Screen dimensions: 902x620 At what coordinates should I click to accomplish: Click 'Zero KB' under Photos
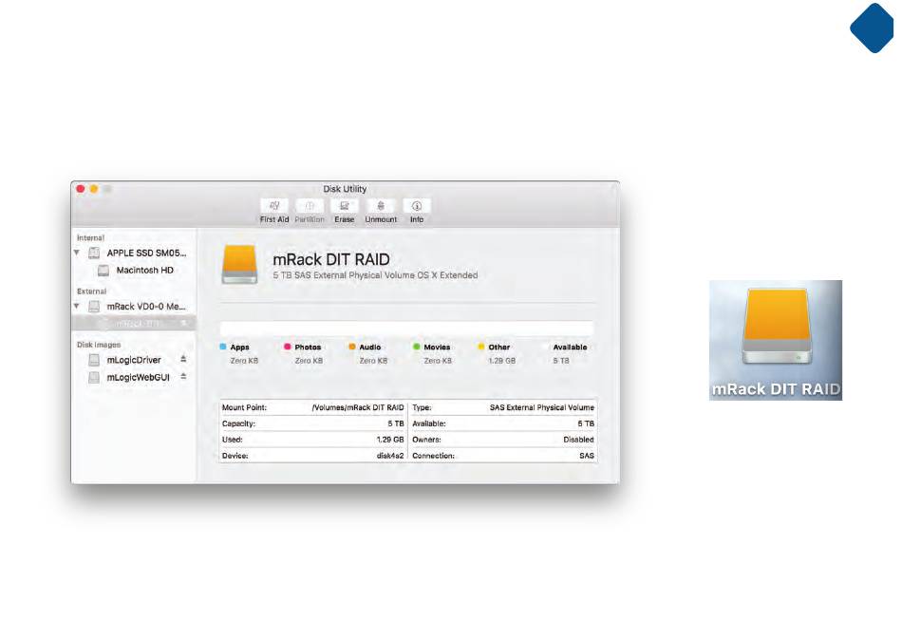pos(309,361)
